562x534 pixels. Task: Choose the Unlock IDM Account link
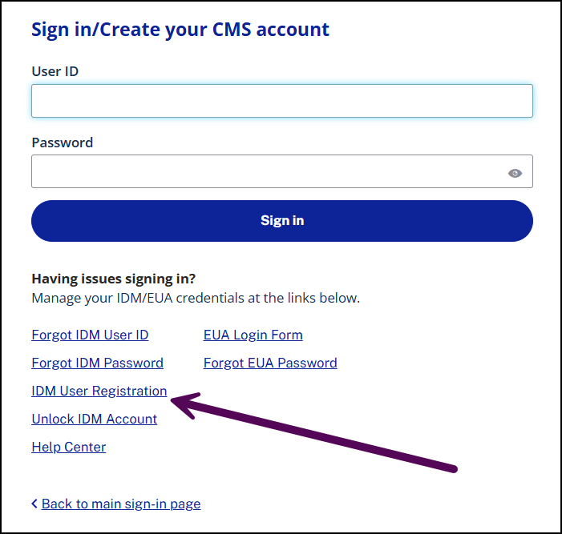coord(95,419)
